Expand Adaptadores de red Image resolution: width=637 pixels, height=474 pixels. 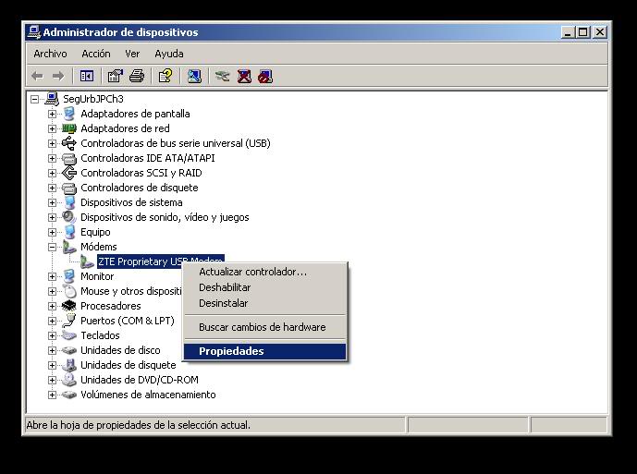pos(52,128)
